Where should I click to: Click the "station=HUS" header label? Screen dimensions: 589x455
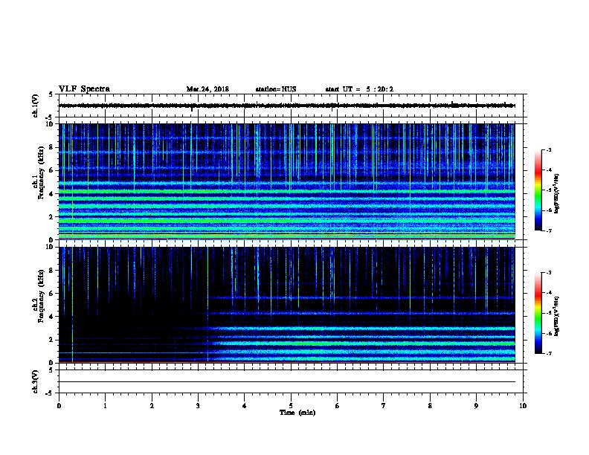click(x=276, y=89)
